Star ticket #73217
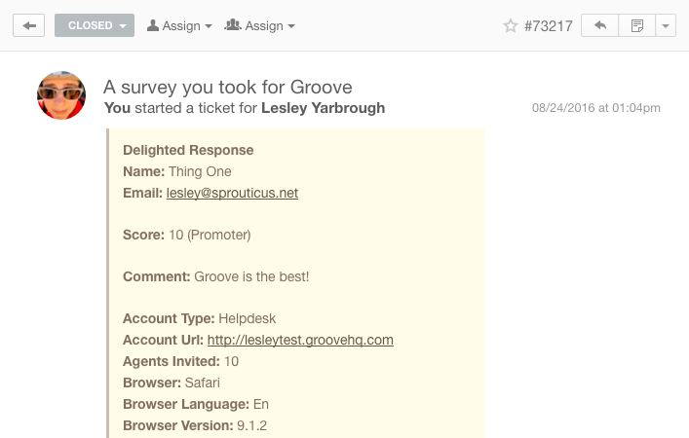 tap(510, 26)
